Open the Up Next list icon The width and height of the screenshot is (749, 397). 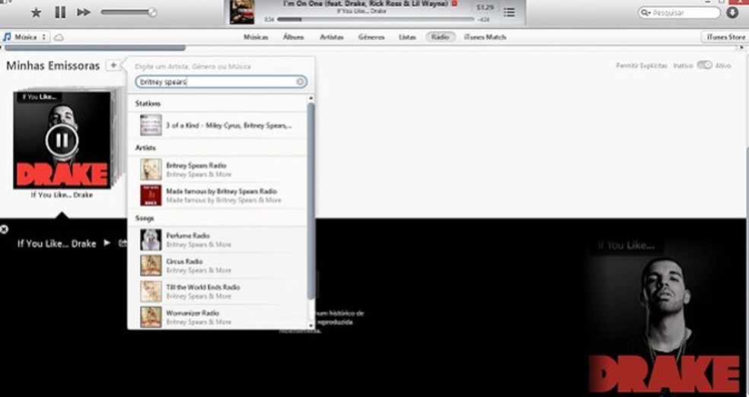[509, 12]
